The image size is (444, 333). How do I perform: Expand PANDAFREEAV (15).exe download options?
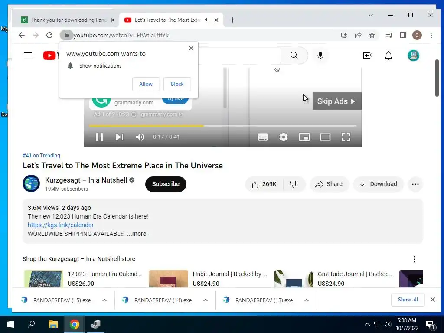pyautogui.click(x=104, y=300)
